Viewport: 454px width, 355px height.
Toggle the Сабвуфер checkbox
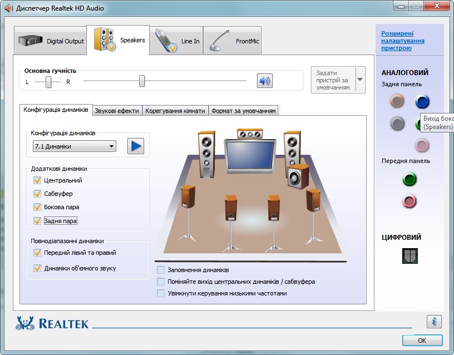point(37,194)
